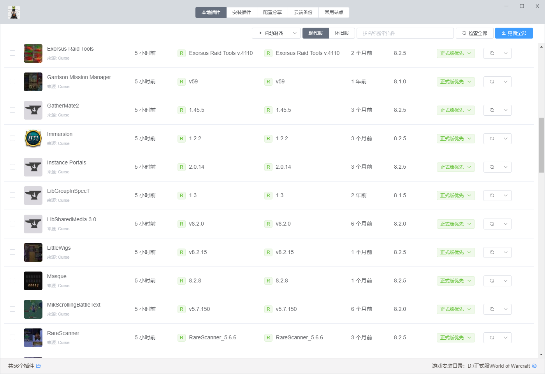This screenshot has height=374, width=545.
Task: Select the GatherMate2 row checkbox
Action: click(x=12, y=110)
